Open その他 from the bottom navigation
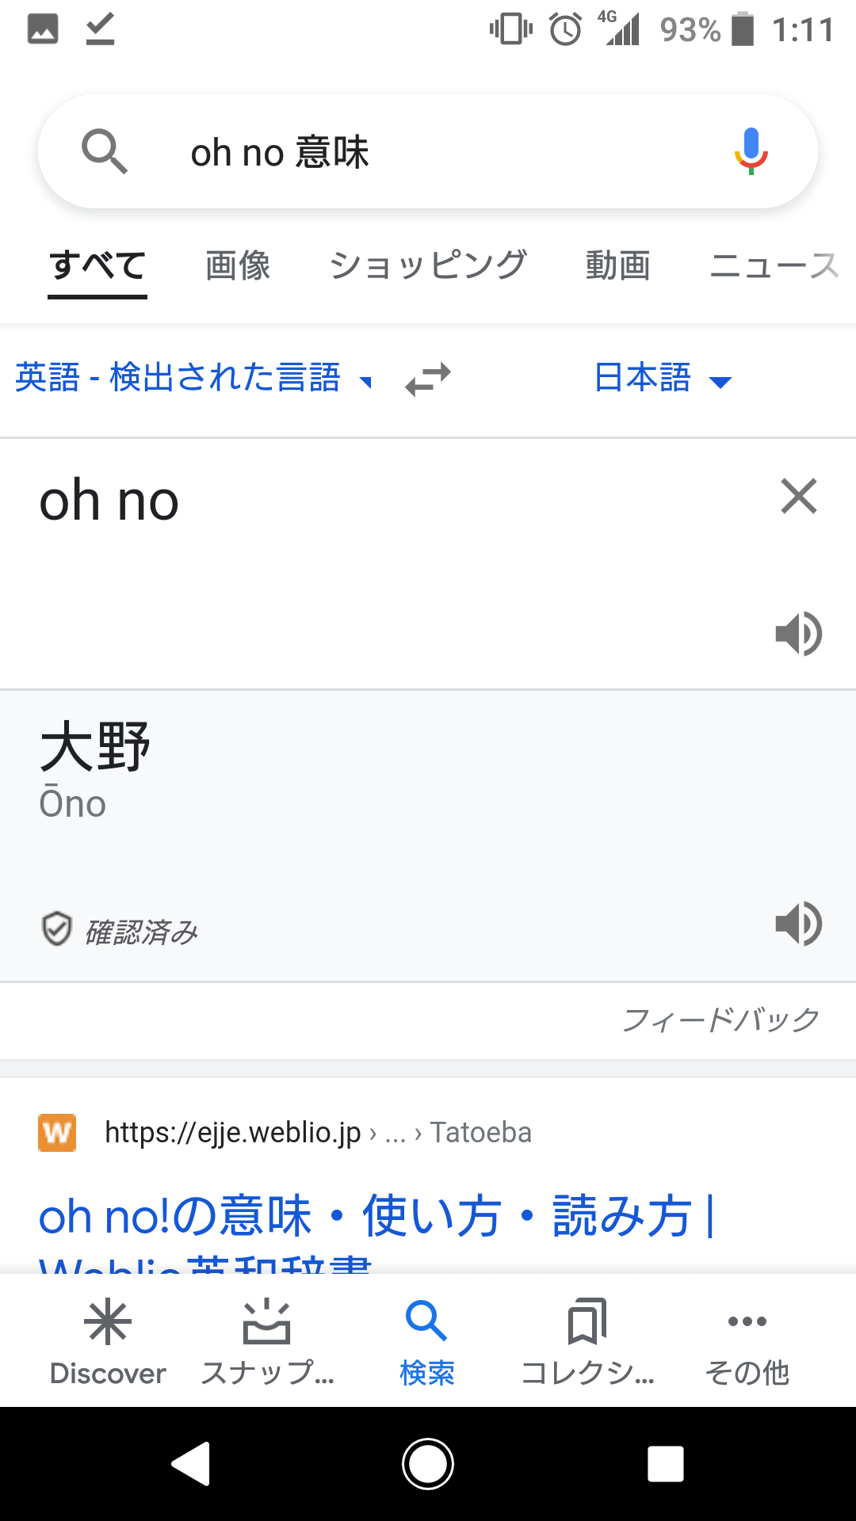Screen dimensions: 856x1521 746,1339
